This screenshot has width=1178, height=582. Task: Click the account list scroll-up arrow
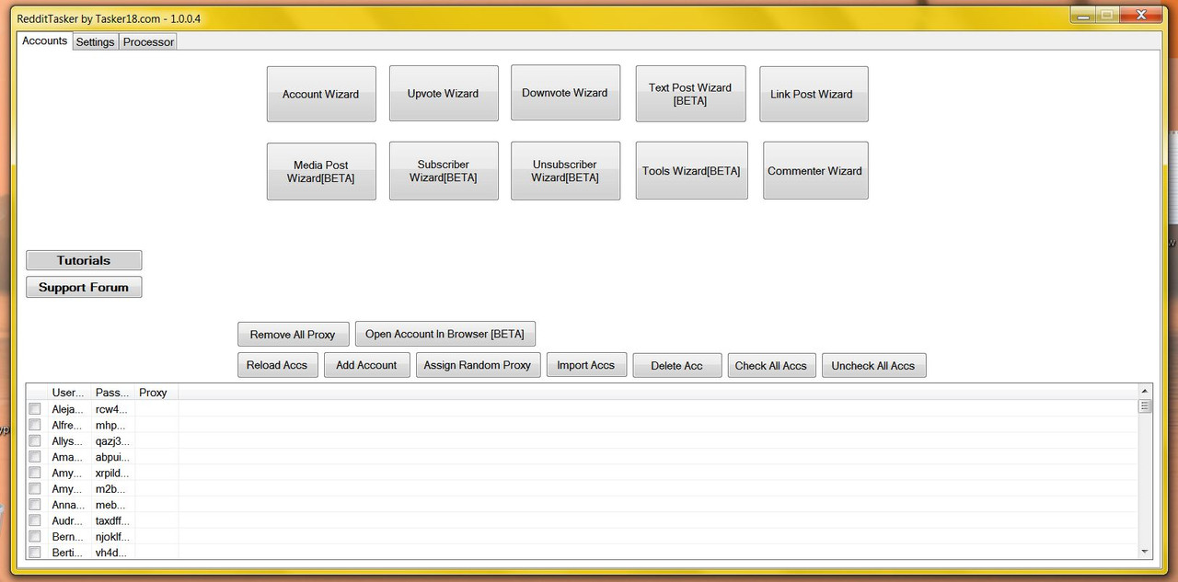[x=1145, y=391]
